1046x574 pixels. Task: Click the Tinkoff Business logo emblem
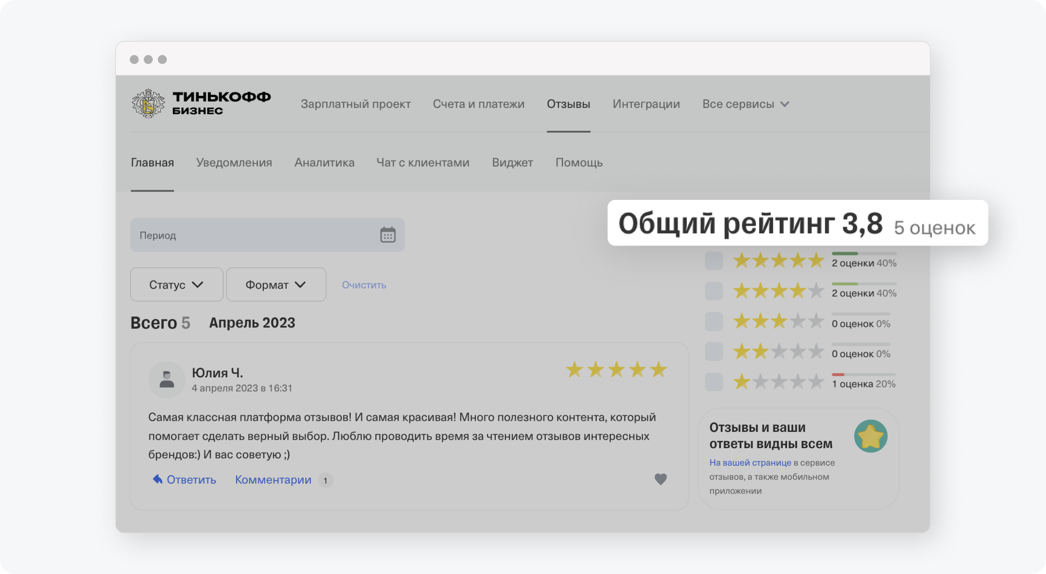(x=148, y=103)
